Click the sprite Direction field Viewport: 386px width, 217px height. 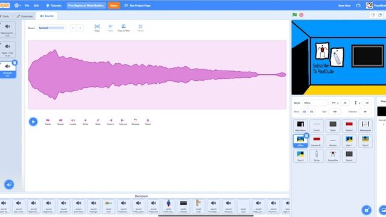pyautogui.click(x=365, y=112)
